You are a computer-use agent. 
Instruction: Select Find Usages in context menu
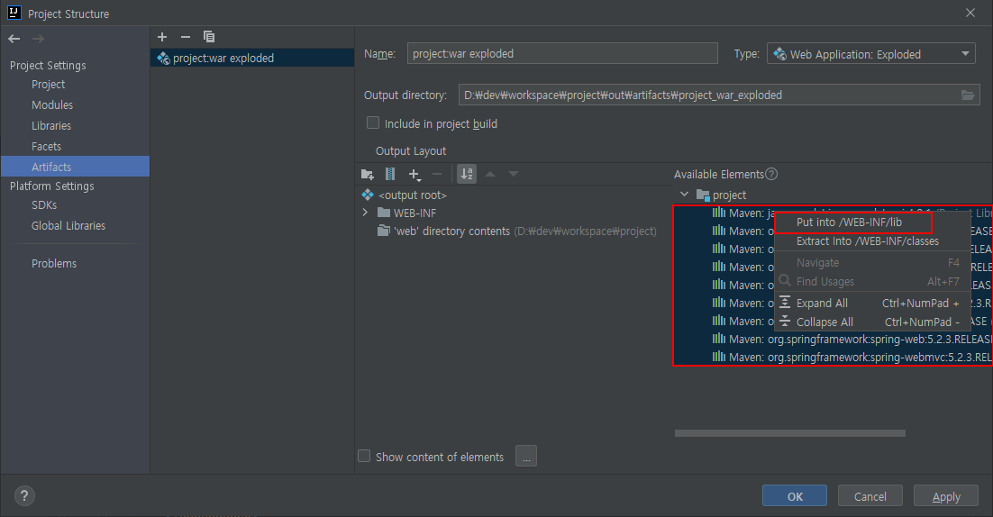tap(872, 282)
